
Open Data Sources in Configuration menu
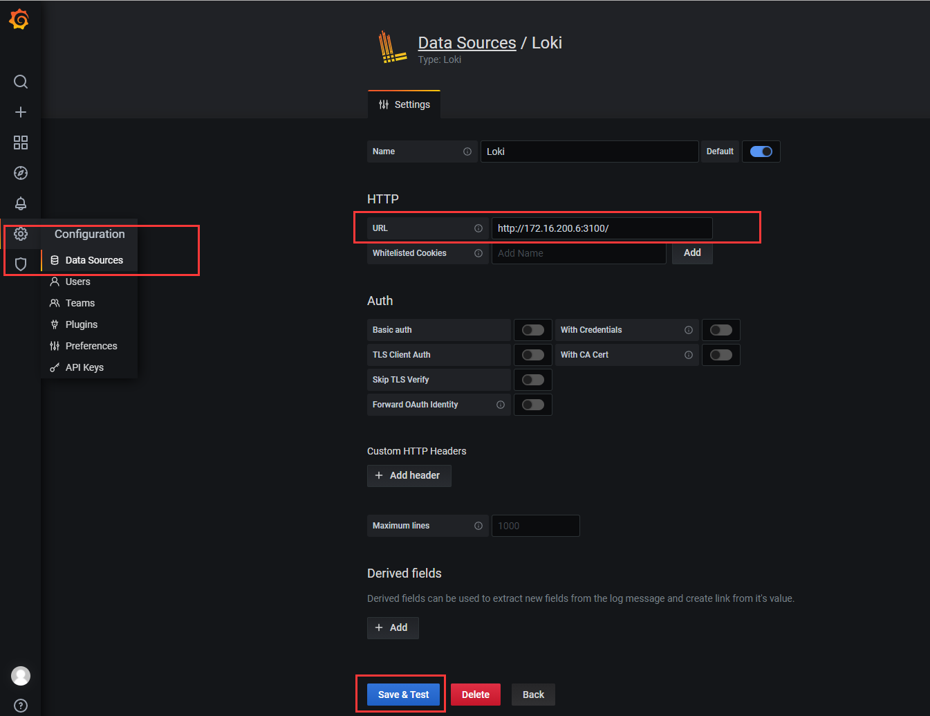pyautogui.click(x=89, y=260)
